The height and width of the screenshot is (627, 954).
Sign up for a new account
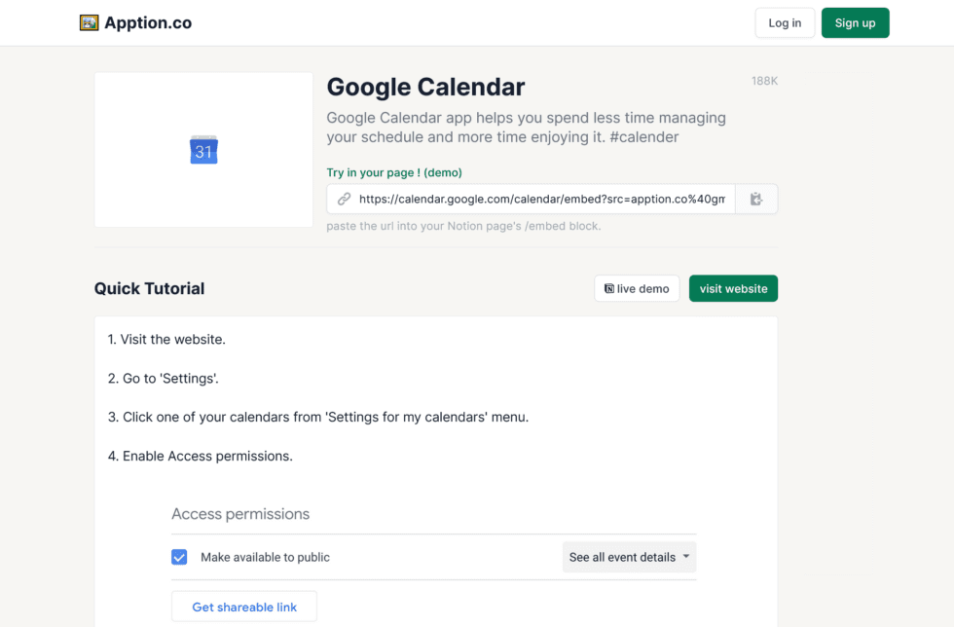point(855,23)
